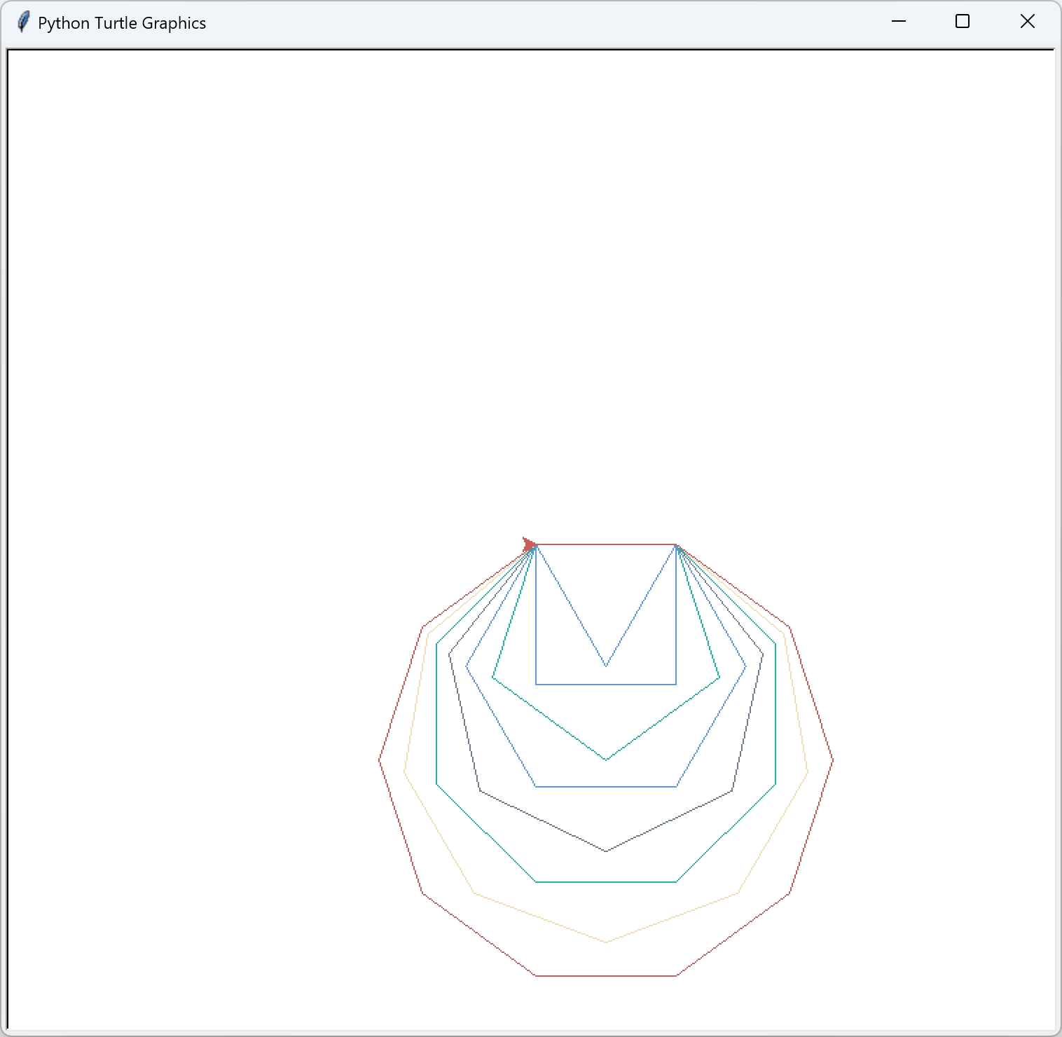Click the bottom vertex of the beige nonagon

coord(606,942)
